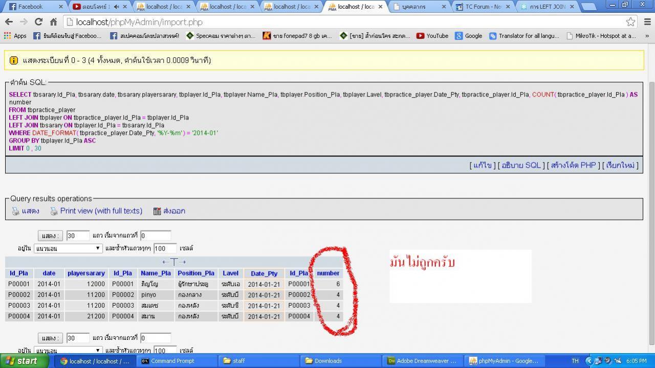Screen dimensions: 655x368
Task: Click the export icon beside ส่งออก
Action: (157, 211)
